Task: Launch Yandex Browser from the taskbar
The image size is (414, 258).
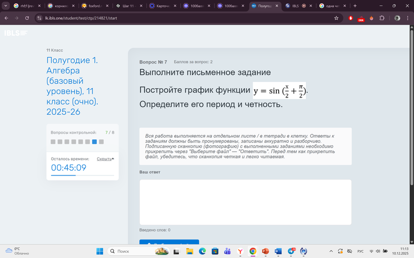Action: coord(240,251)
